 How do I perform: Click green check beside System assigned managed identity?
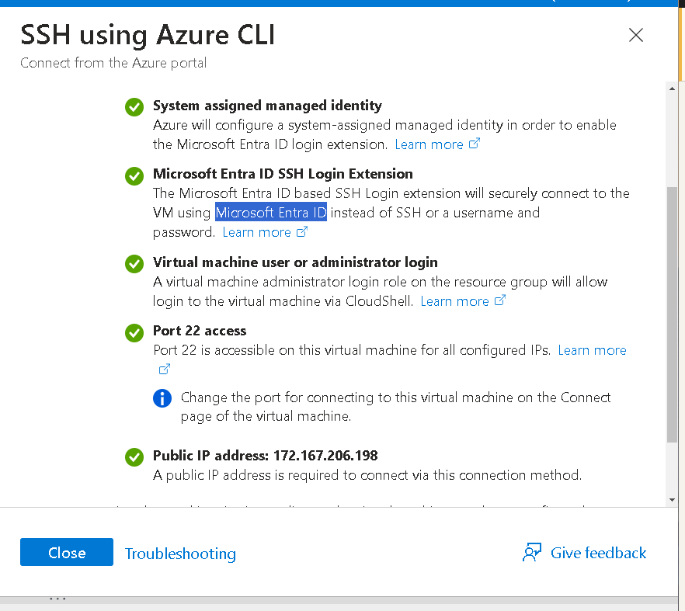tap(134, 107)
